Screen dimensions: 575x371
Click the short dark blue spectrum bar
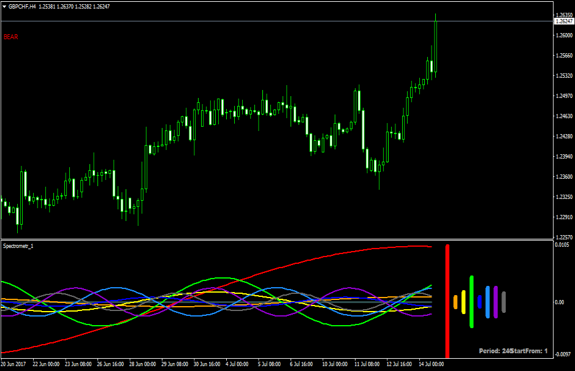479,301
